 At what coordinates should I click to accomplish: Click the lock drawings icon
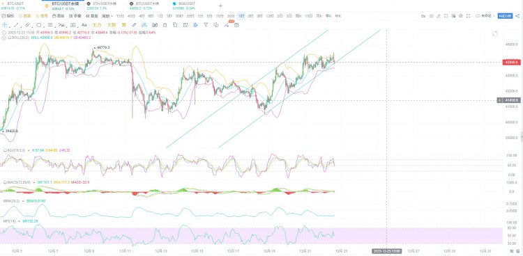click(165, 25)
